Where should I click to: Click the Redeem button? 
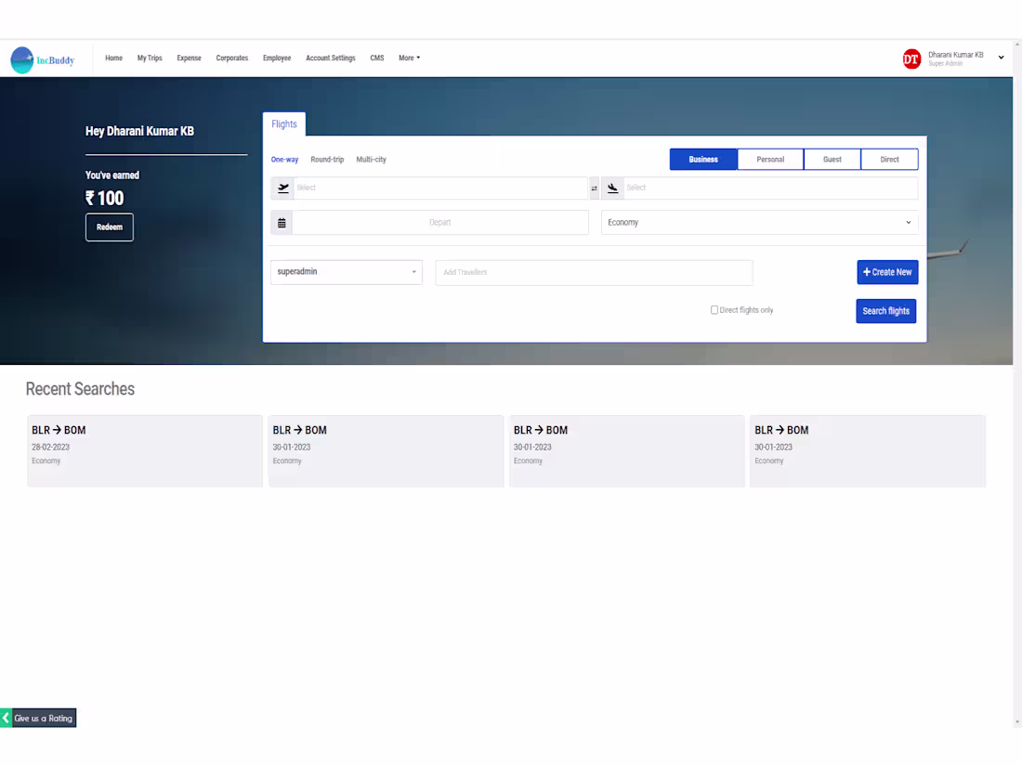click(x=109, y=227)
